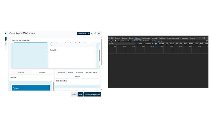This screenshot has height=117, width=209.
Task: Click the Save button
Action: point(81,95)
